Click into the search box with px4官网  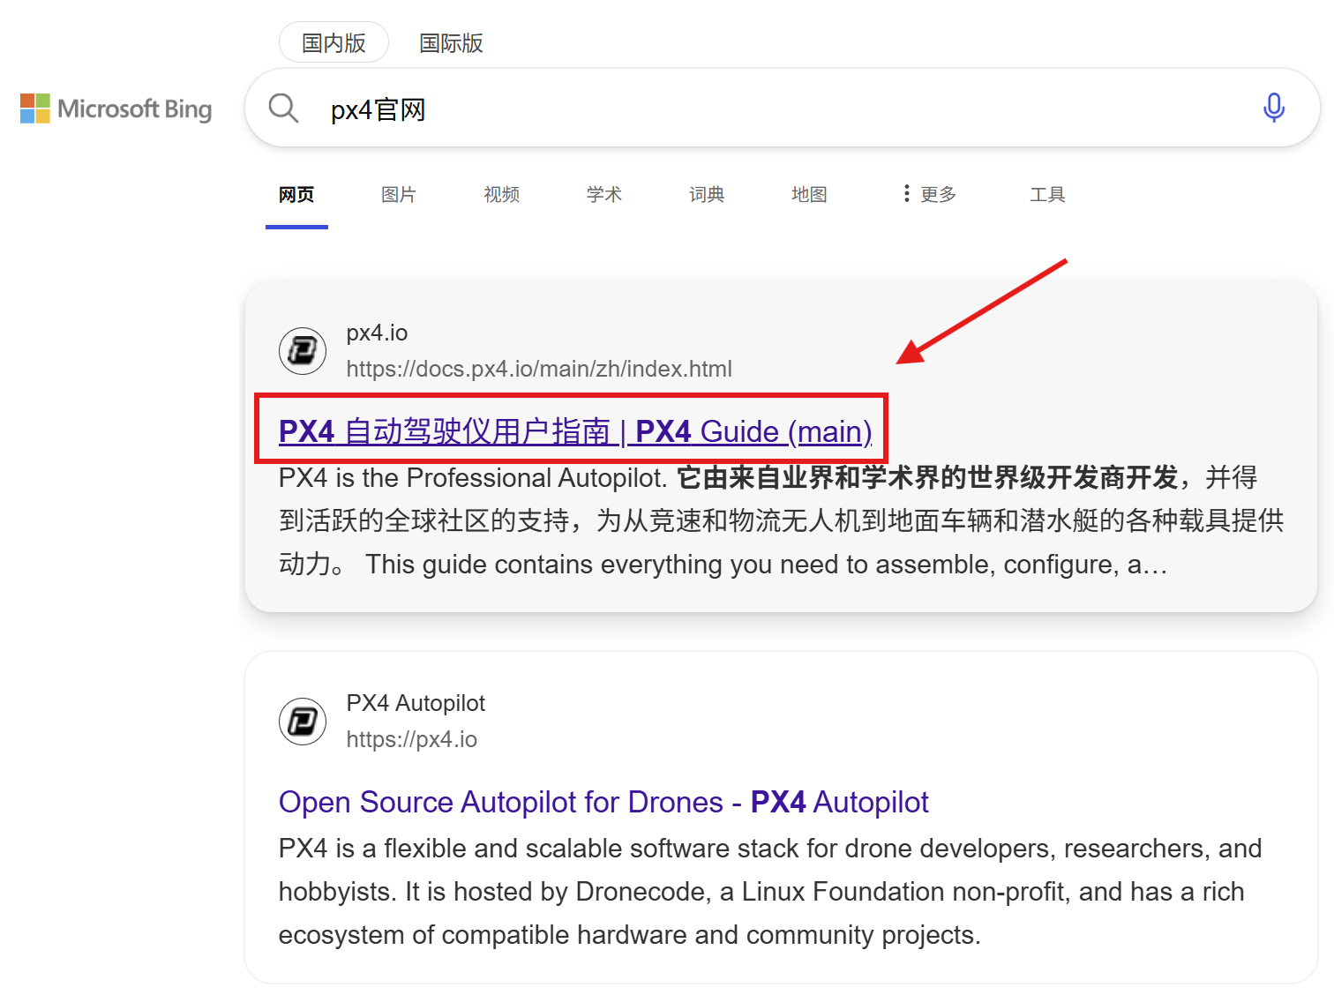(782, 108)
